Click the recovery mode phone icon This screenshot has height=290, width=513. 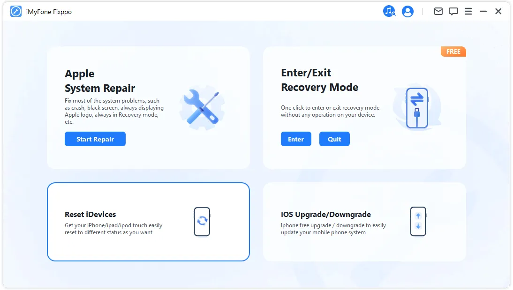[417, 108]
